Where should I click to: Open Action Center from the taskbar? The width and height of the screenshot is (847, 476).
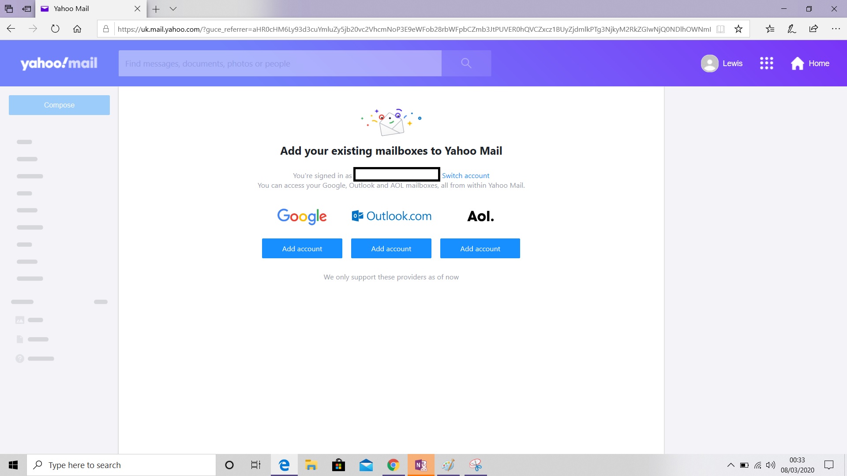[x=828, y=465]
